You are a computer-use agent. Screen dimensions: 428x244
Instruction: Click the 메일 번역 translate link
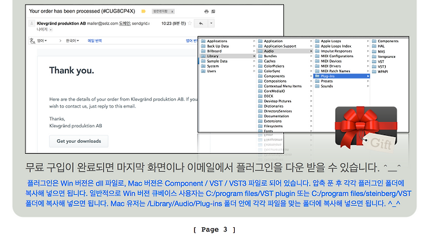coord(95,40)
